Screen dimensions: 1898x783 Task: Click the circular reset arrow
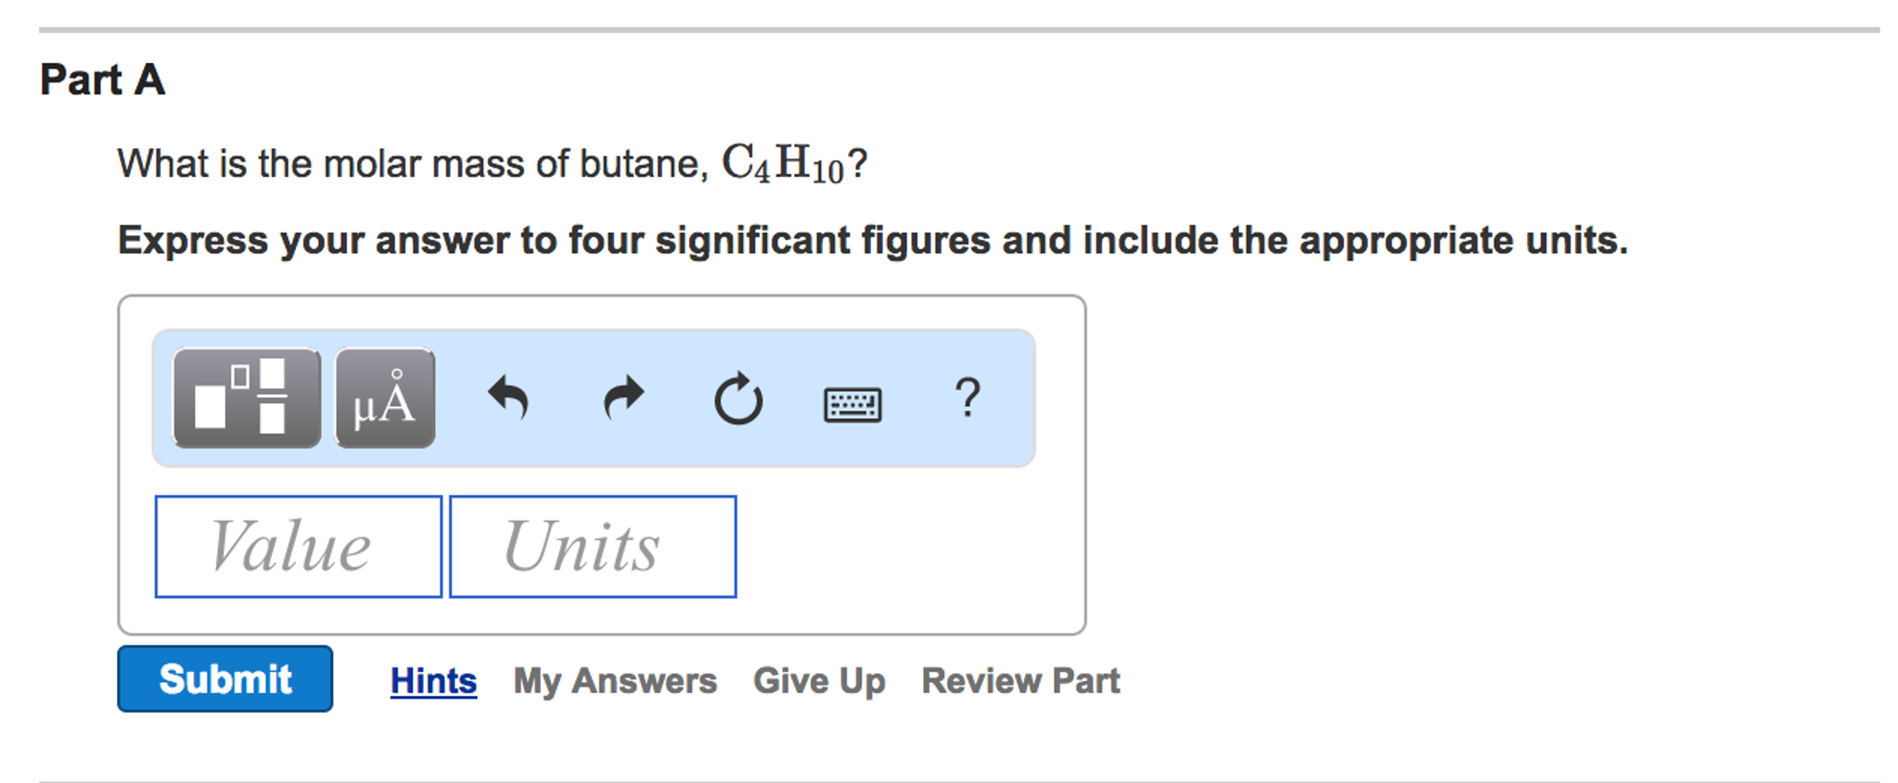point(737,398)
